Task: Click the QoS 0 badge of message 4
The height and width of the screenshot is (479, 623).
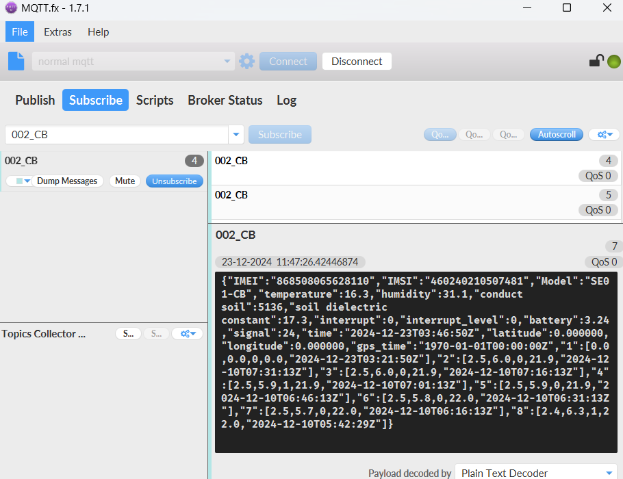Action: click(x=598, y=176)
